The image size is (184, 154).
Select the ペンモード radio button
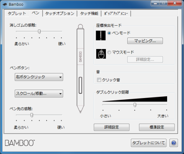pyautogui.click(x=109, y=33)
